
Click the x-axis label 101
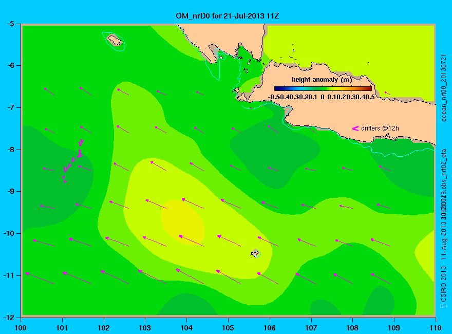pyautogui.click(x=62, y=328)
